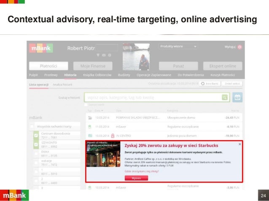Click the green search magnifier icon

coord(225,97)
